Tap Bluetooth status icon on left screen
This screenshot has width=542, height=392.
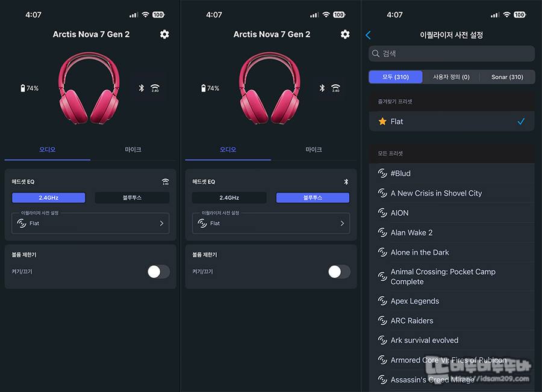(x=142, y=88)
